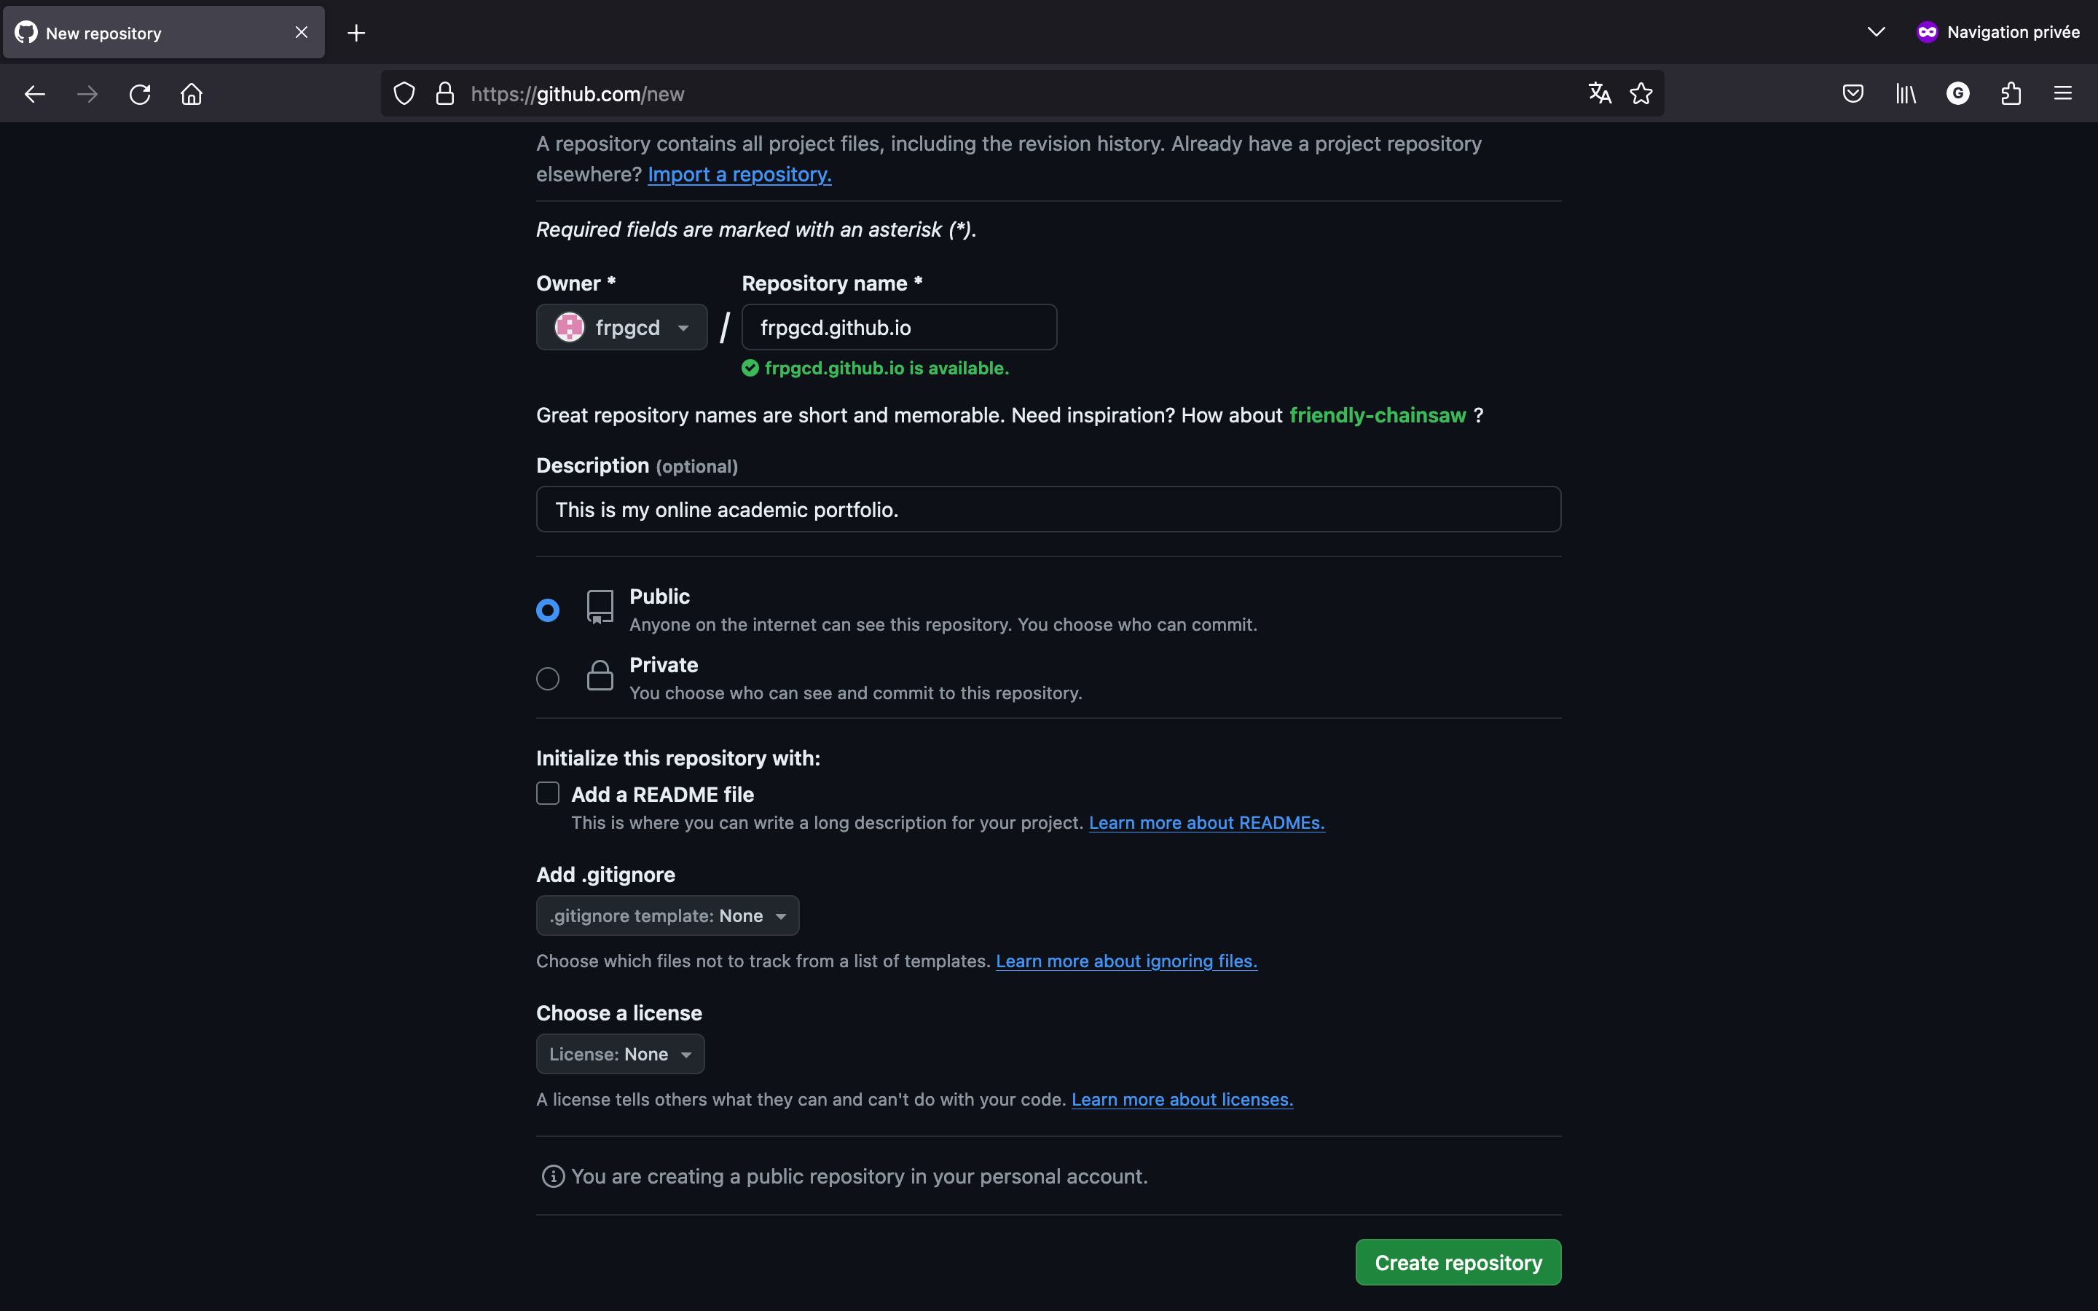2098x1311 pixels.
Task: Click the 'Initialize this repository with:' heading
Action: point(678,759)
